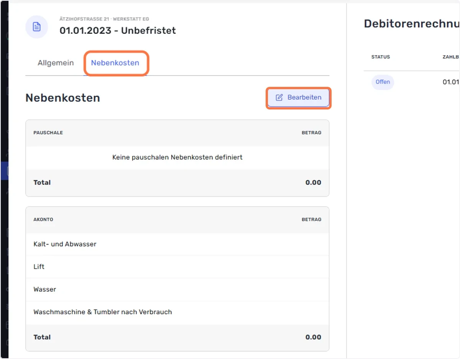Select the Kalt- und Abwasser row
This screenshot has width=460, height=359.
click(177, 244)
